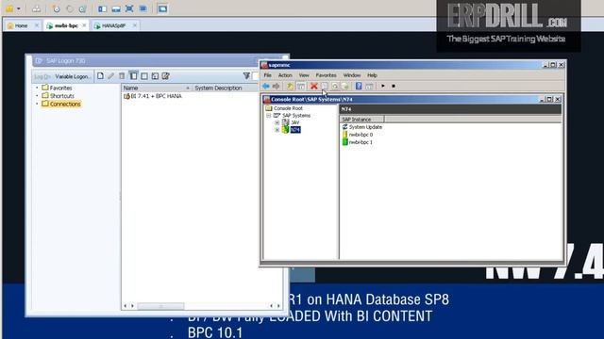Click the New entry page icon in SAP Logon
This screenshot has height=339, width=604.
point(100,76)
